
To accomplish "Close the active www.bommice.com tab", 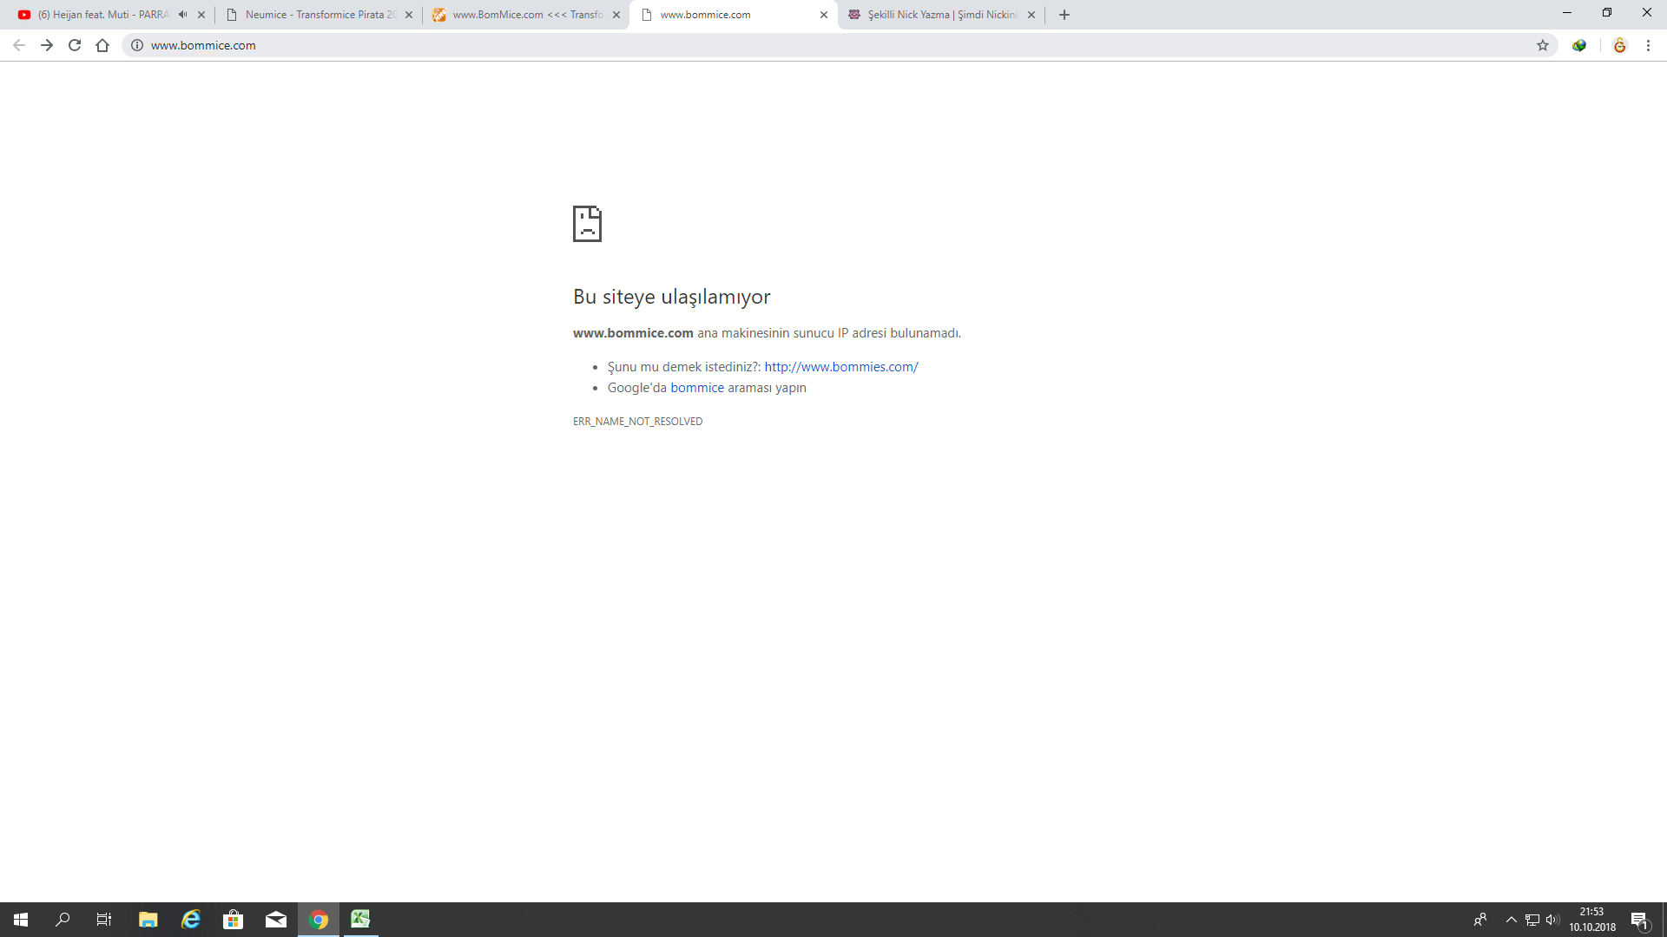I will coord(824,15).
